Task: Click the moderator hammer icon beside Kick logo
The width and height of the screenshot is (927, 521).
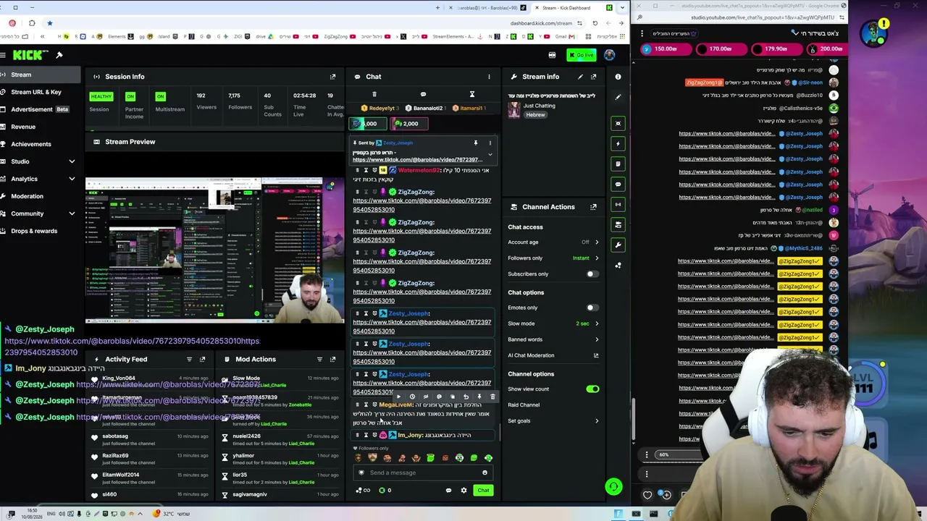Action: 59,55
